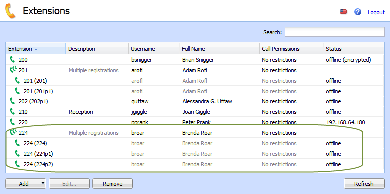This screenshot has width=390, height=194.
Task: Click offline status of 224 (224p2)
Action: (x=333, y=164)
